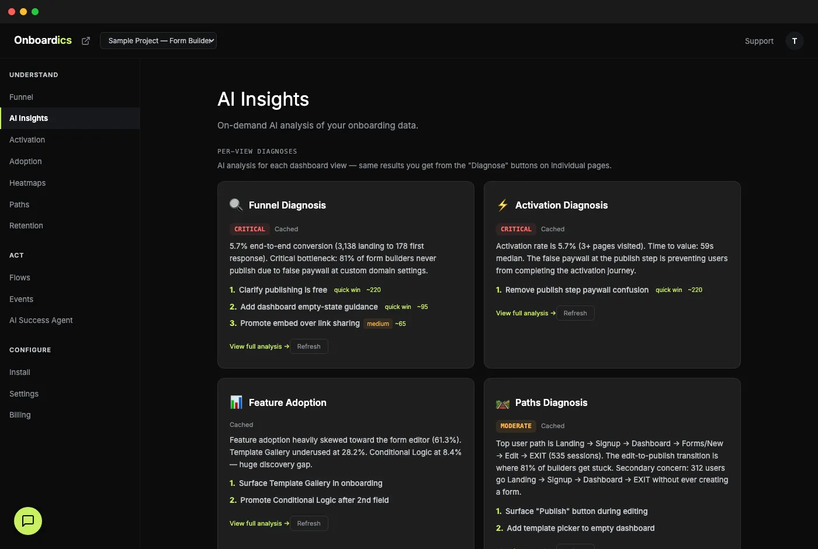This screenshot has width=818, height=549.
Task: Open the Billing page
Action: 19,415
